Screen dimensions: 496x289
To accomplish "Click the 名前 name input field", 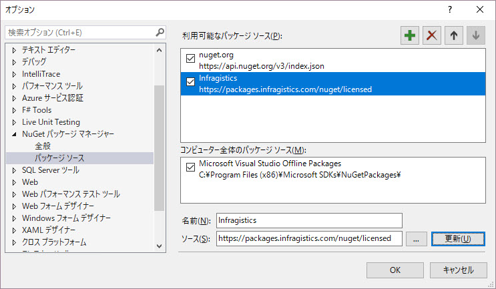I will (x=309, y=220).
